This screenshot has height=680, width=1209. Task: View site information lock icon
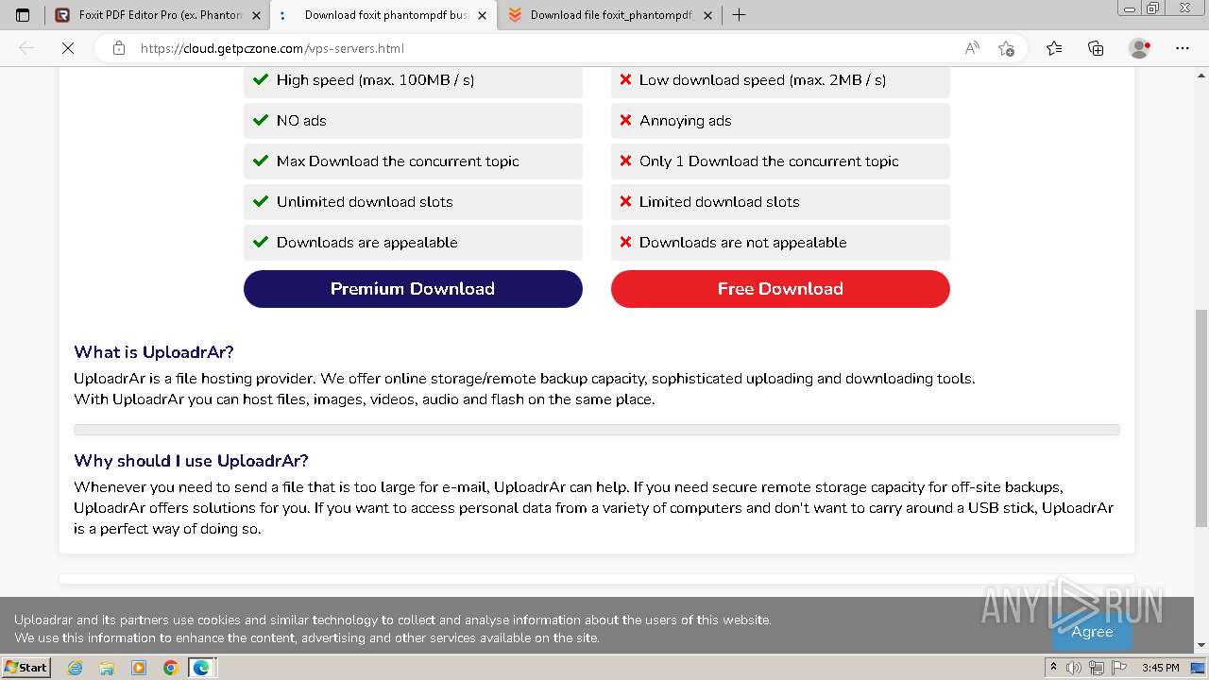point(119,48)
